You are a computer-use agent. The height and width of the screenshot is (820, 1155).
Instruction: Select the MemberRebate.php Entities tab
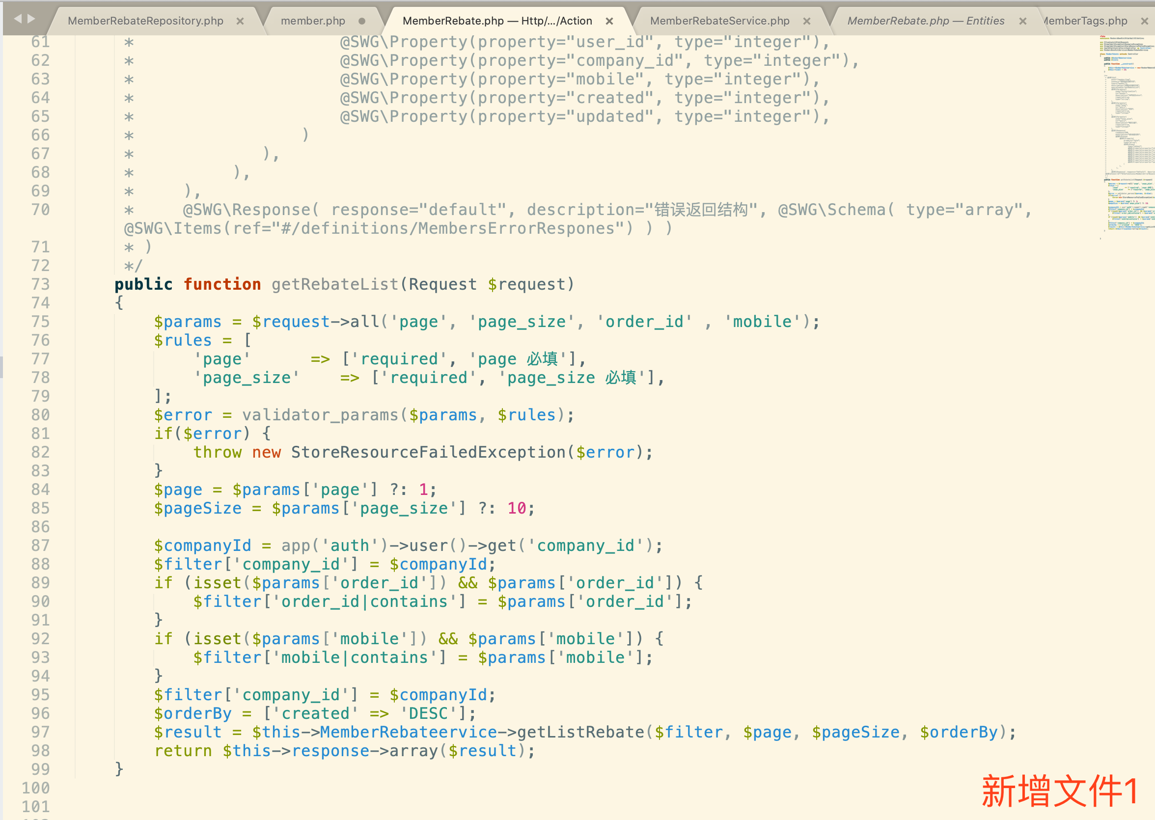point(925,21)
